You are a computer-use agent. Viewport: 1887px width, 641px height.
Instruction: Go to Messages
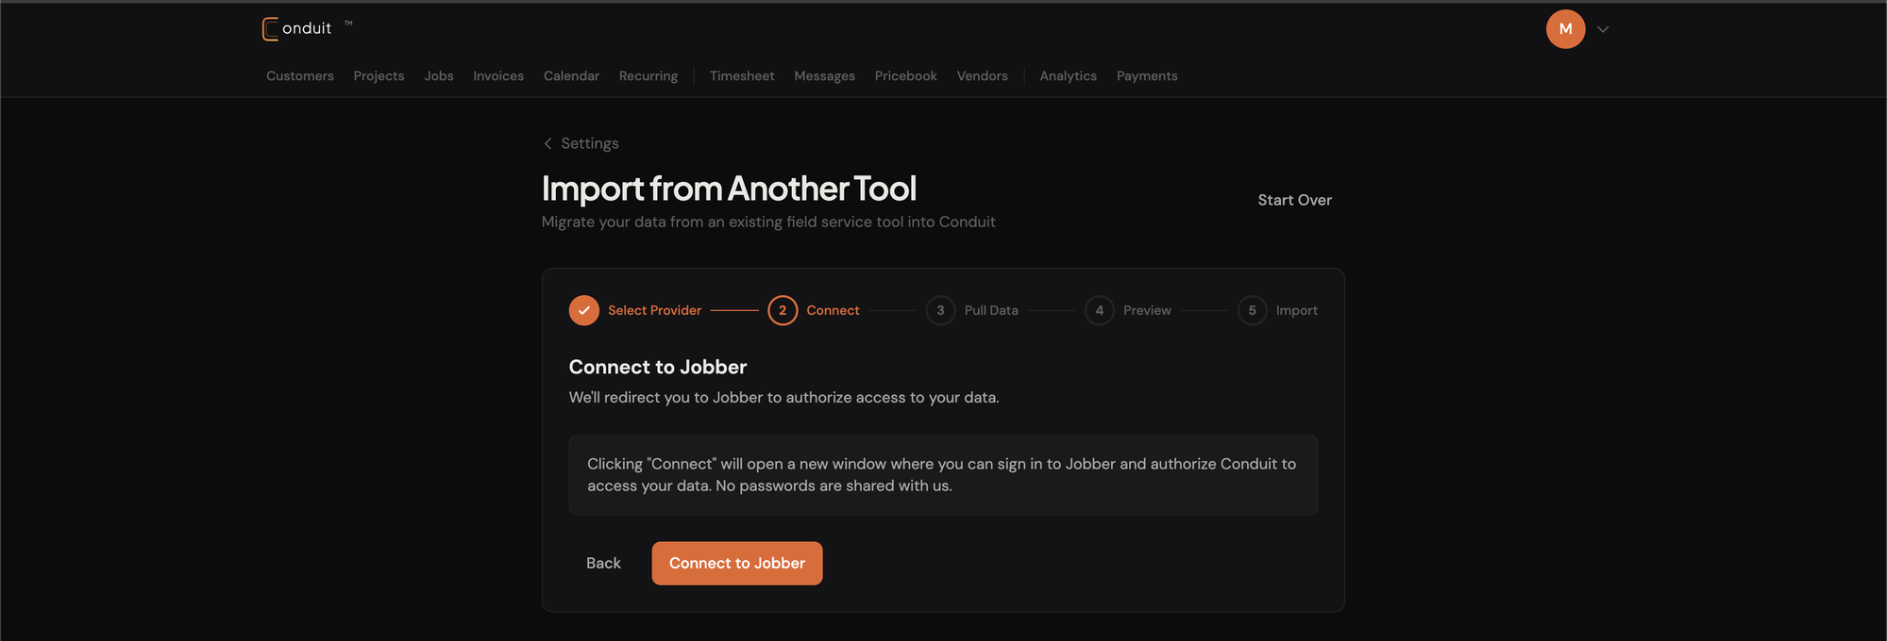824,76
